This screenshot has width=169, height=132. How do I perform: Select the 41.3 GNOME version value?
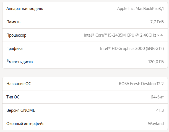point(160,110)
